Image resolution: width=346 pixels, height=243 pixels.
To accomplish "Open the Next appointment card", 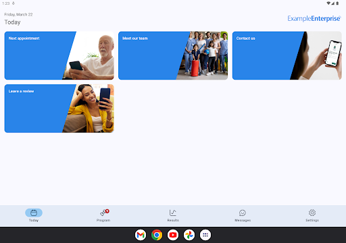I will click(x=59, y=55).
